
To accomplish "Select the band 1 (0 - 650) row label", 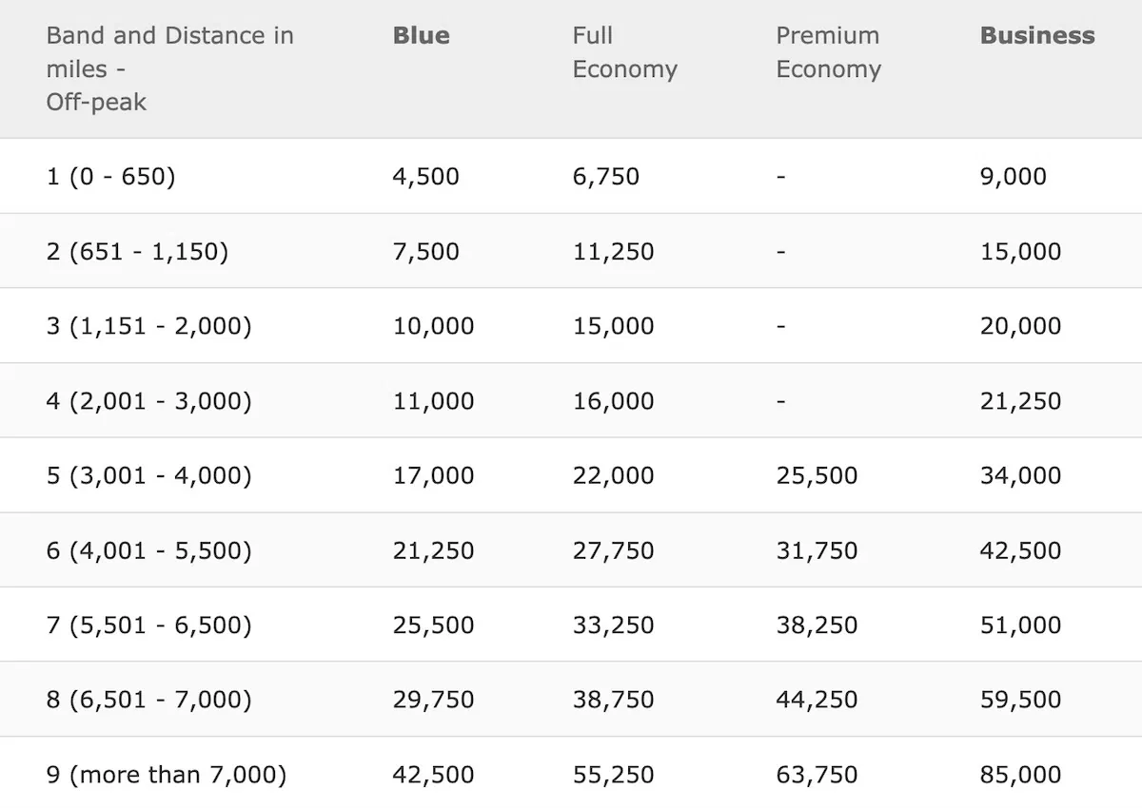I will (x=110, y=177).
